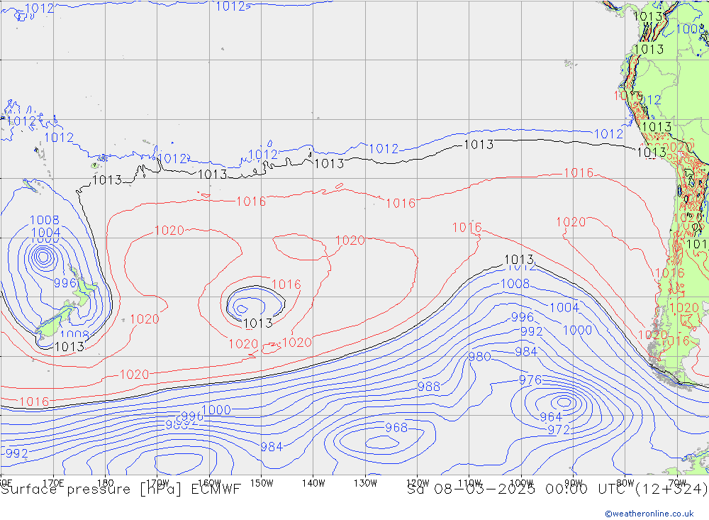Click the 110W longitude label
The width and height of the screenshot is (709, 520).
pyautogui.click(x=469, y=483)
